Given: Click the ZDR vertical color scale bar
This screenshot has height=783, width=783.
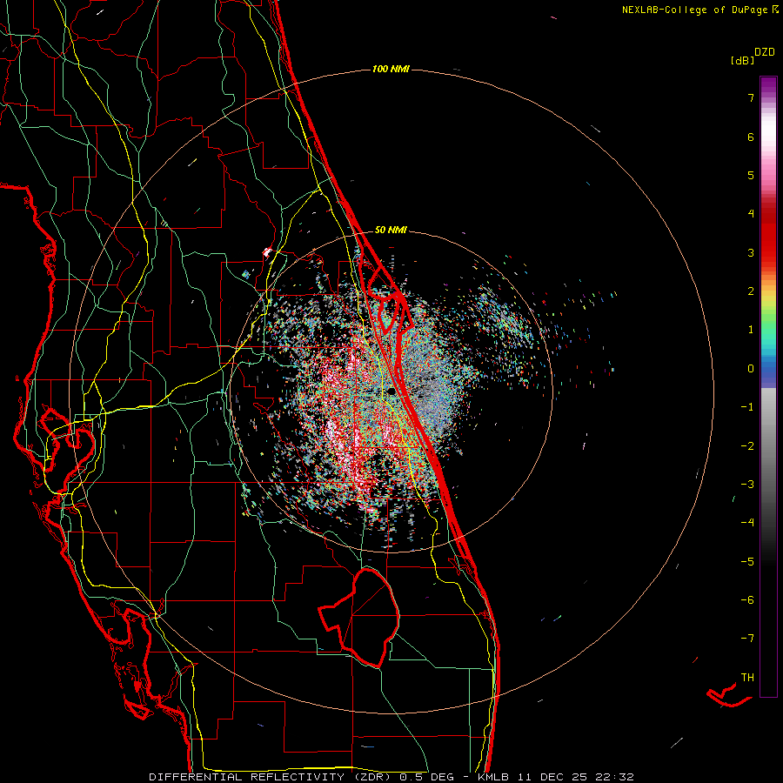Looking at the screenshot, I should point(768,386).
